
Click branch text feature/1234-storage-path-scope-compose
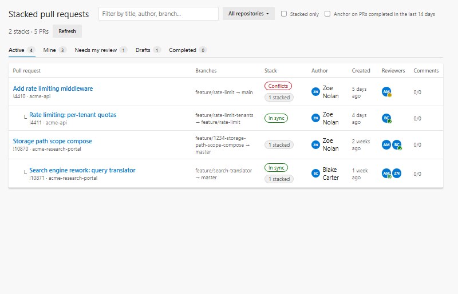point(220,142)
